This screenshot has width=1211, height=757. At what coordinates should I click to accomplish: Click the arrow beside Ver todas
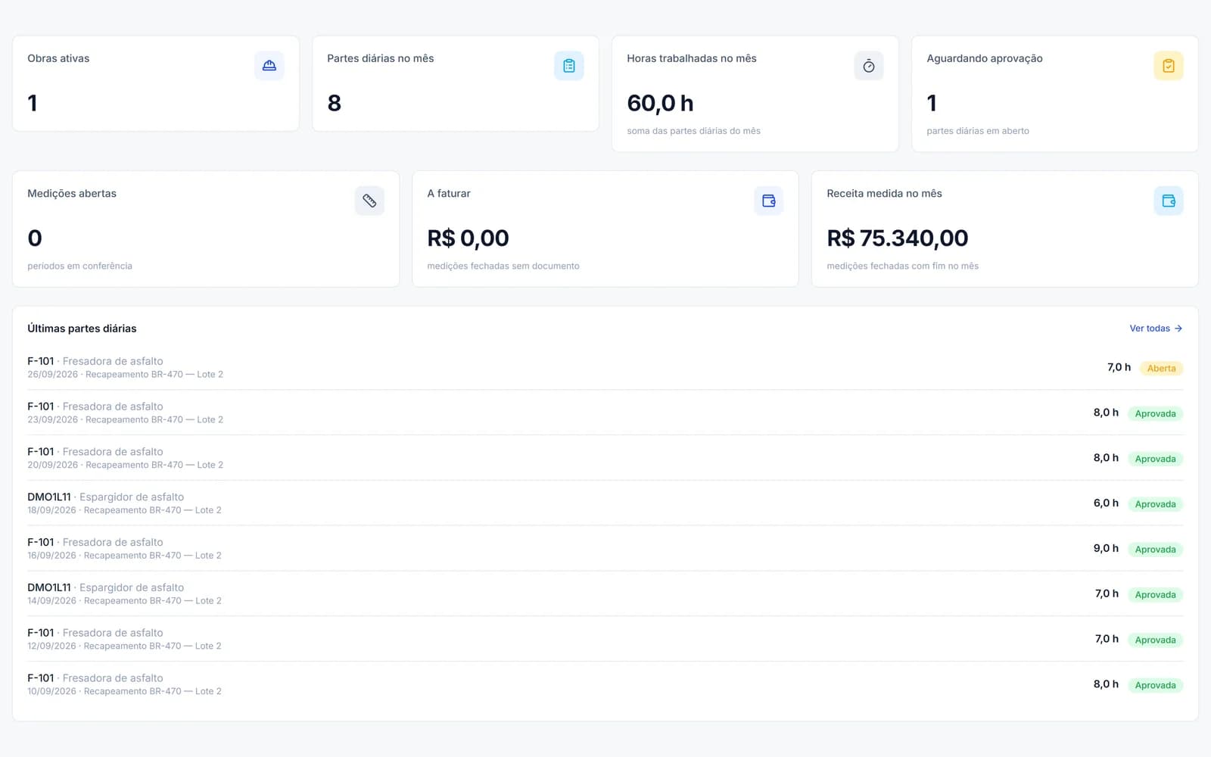point(1178,329)
